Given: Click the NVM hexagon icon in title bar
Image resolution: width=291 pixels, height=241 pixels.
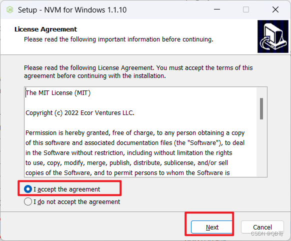Looking at the screenshot, I should pos(10,9).
